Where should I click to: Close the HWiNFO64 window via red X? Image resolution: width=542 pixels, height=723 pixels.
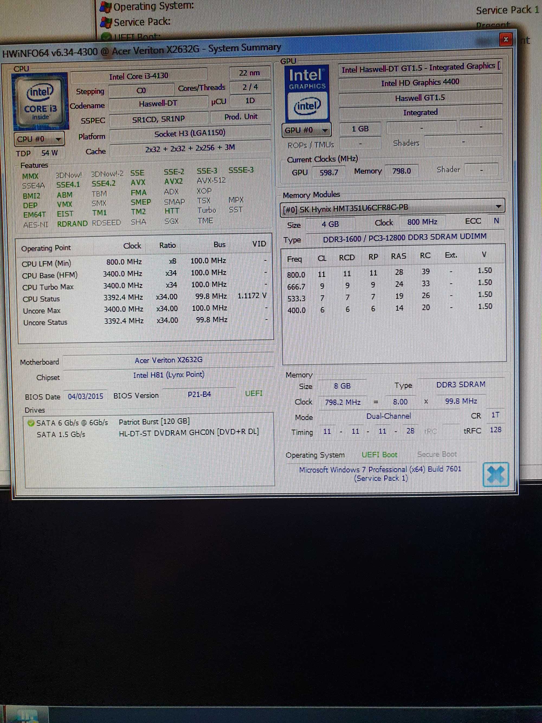(506, 40)
